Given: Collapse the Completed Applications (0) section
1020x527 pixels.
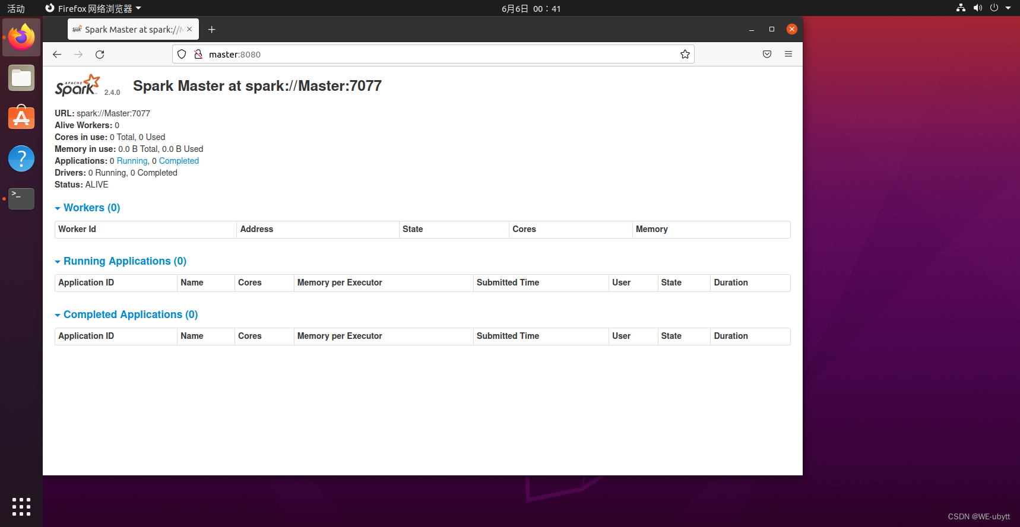Looking at the screenshot, I should 126,315.
